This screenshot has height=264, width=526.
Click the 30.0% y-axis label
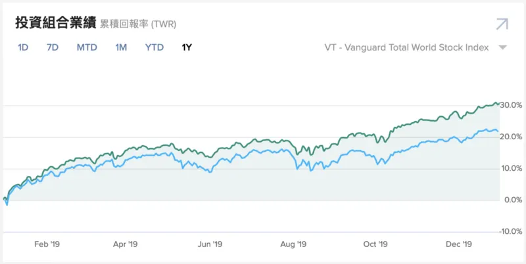511,105
